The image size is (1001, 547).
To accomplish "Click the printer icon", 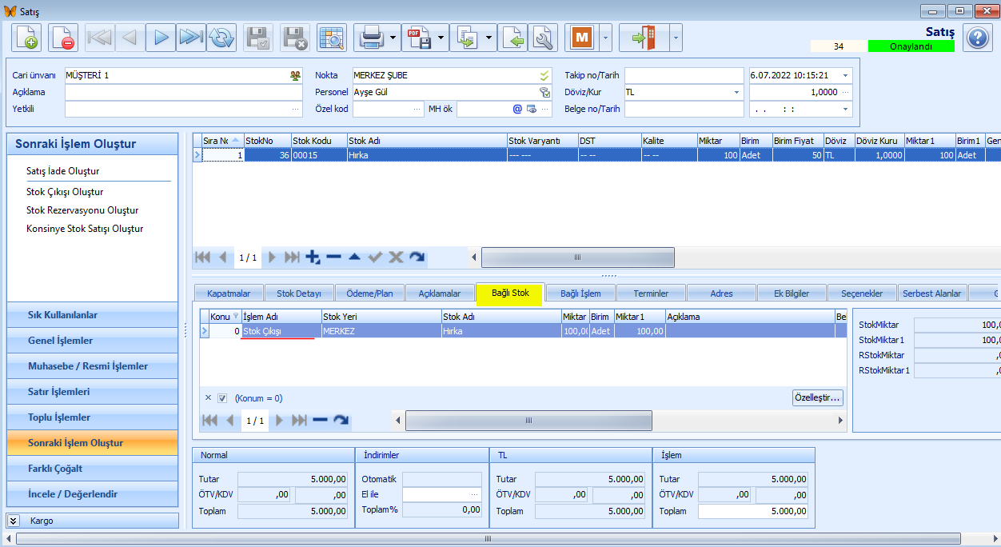I will point(370,38).
